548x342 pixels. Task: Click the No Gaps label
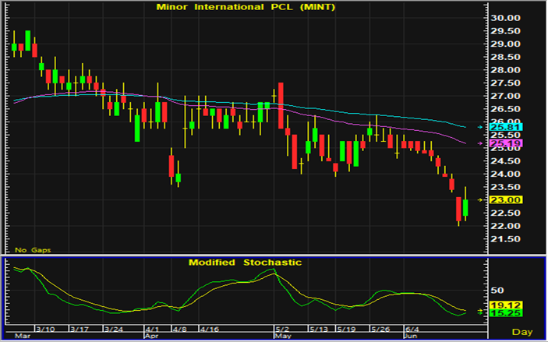pos(33,250)
